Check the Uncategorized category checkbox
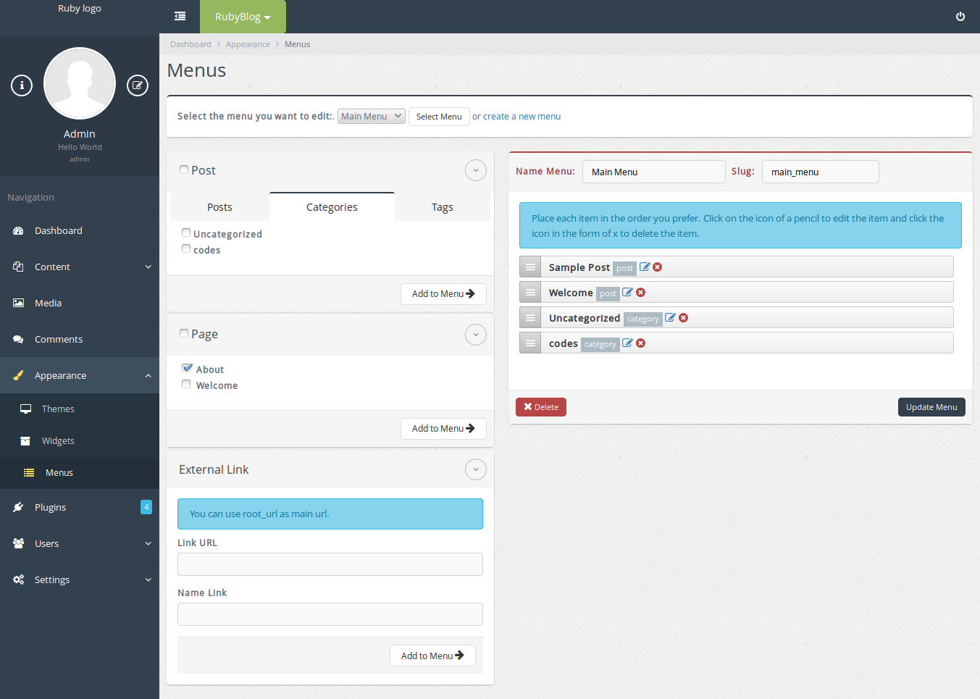980x699 pixels. click(x=186, y=233)
